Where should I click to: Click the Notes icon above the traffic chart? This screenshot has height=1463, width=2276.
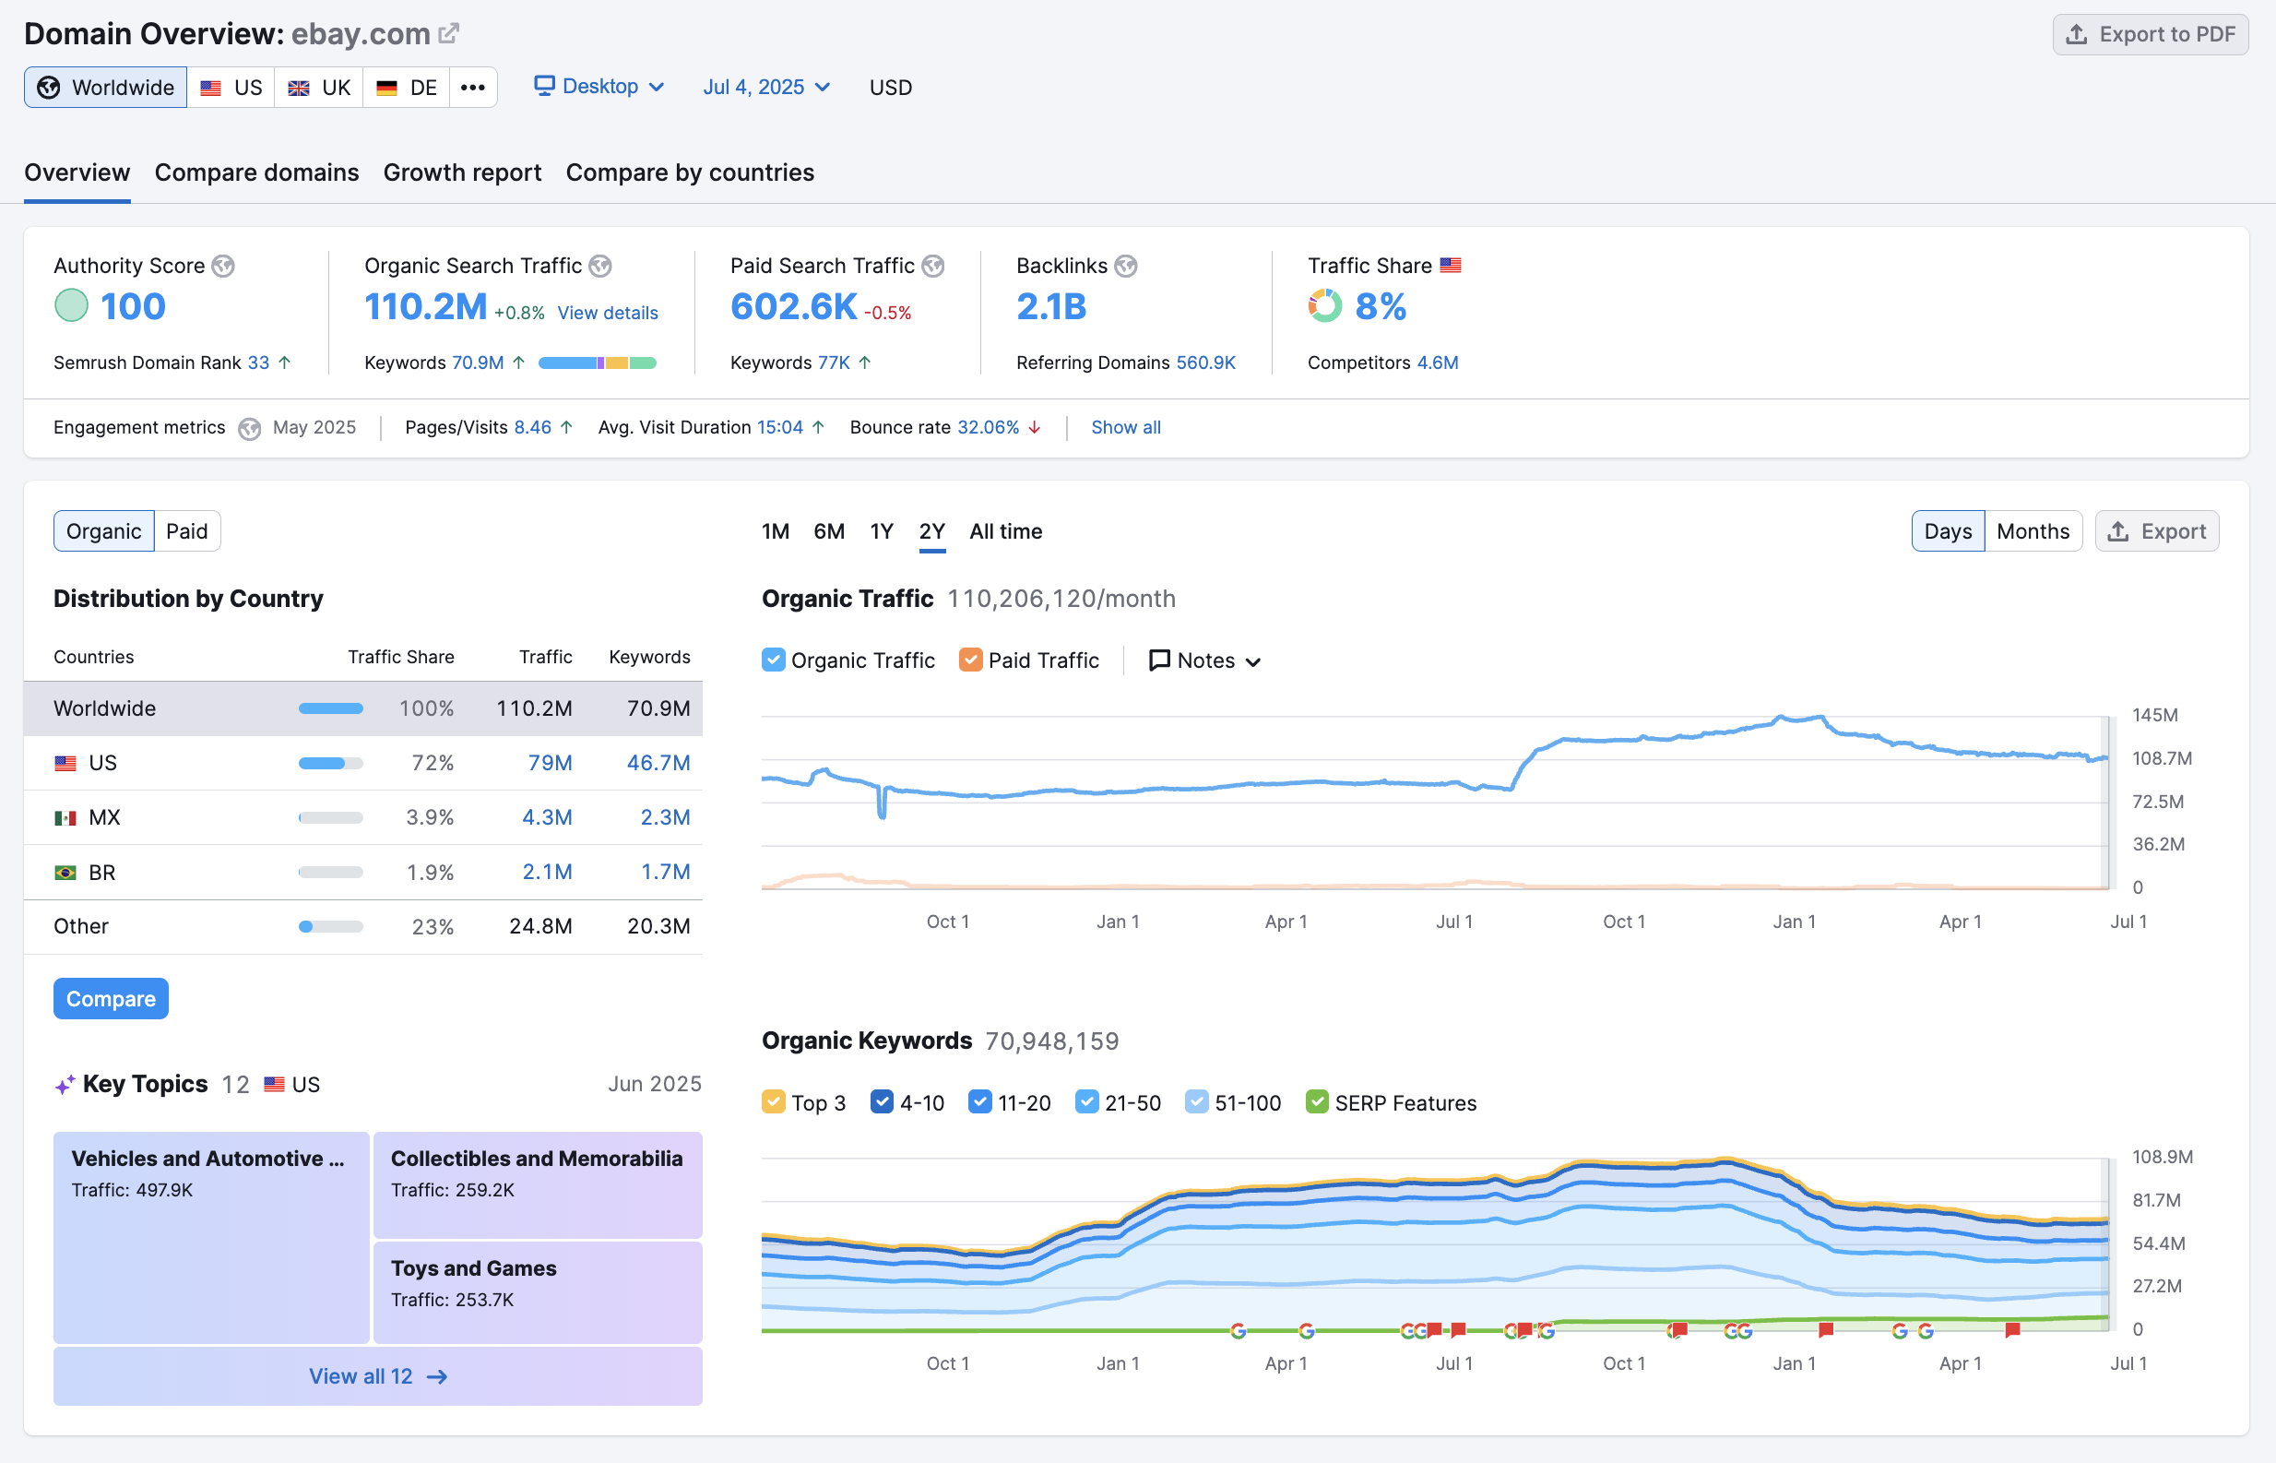click(x=1157, y=660)
